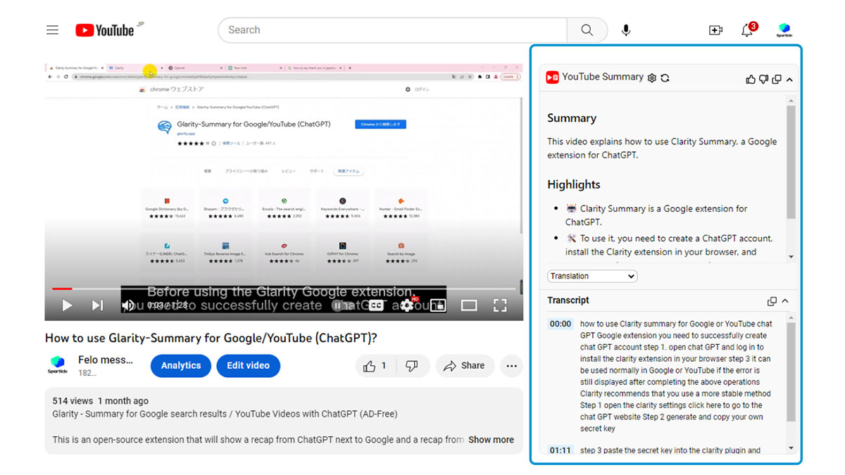The width and height of the screenshot is (845, 475).
Task: Mute the video with the speaker icon
Action: [x=128, y=305]
